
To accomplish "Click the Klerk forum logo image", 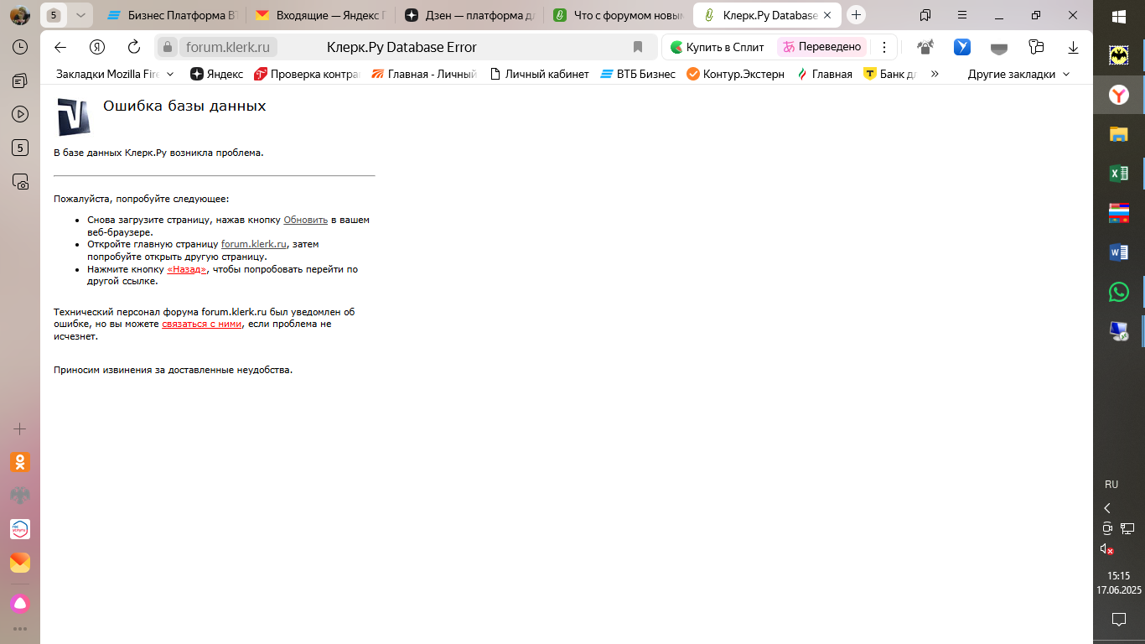I will click(73, 117).
